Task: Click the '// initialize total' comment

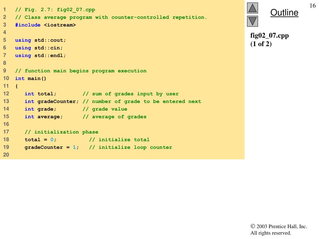Action: point(119,140)
